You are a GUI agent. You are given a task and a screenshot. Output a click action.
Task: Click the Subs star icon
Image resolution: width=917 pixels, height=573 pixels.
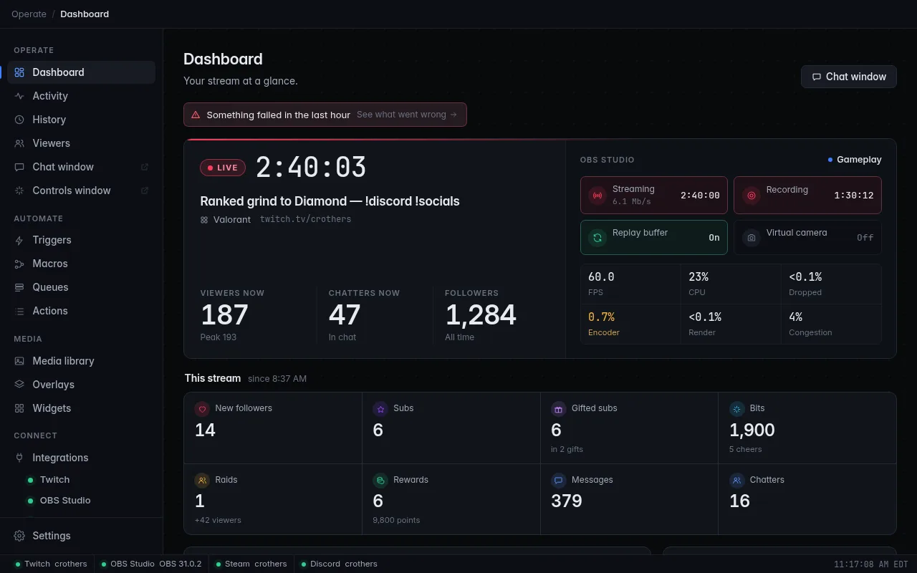coord(380,409)
